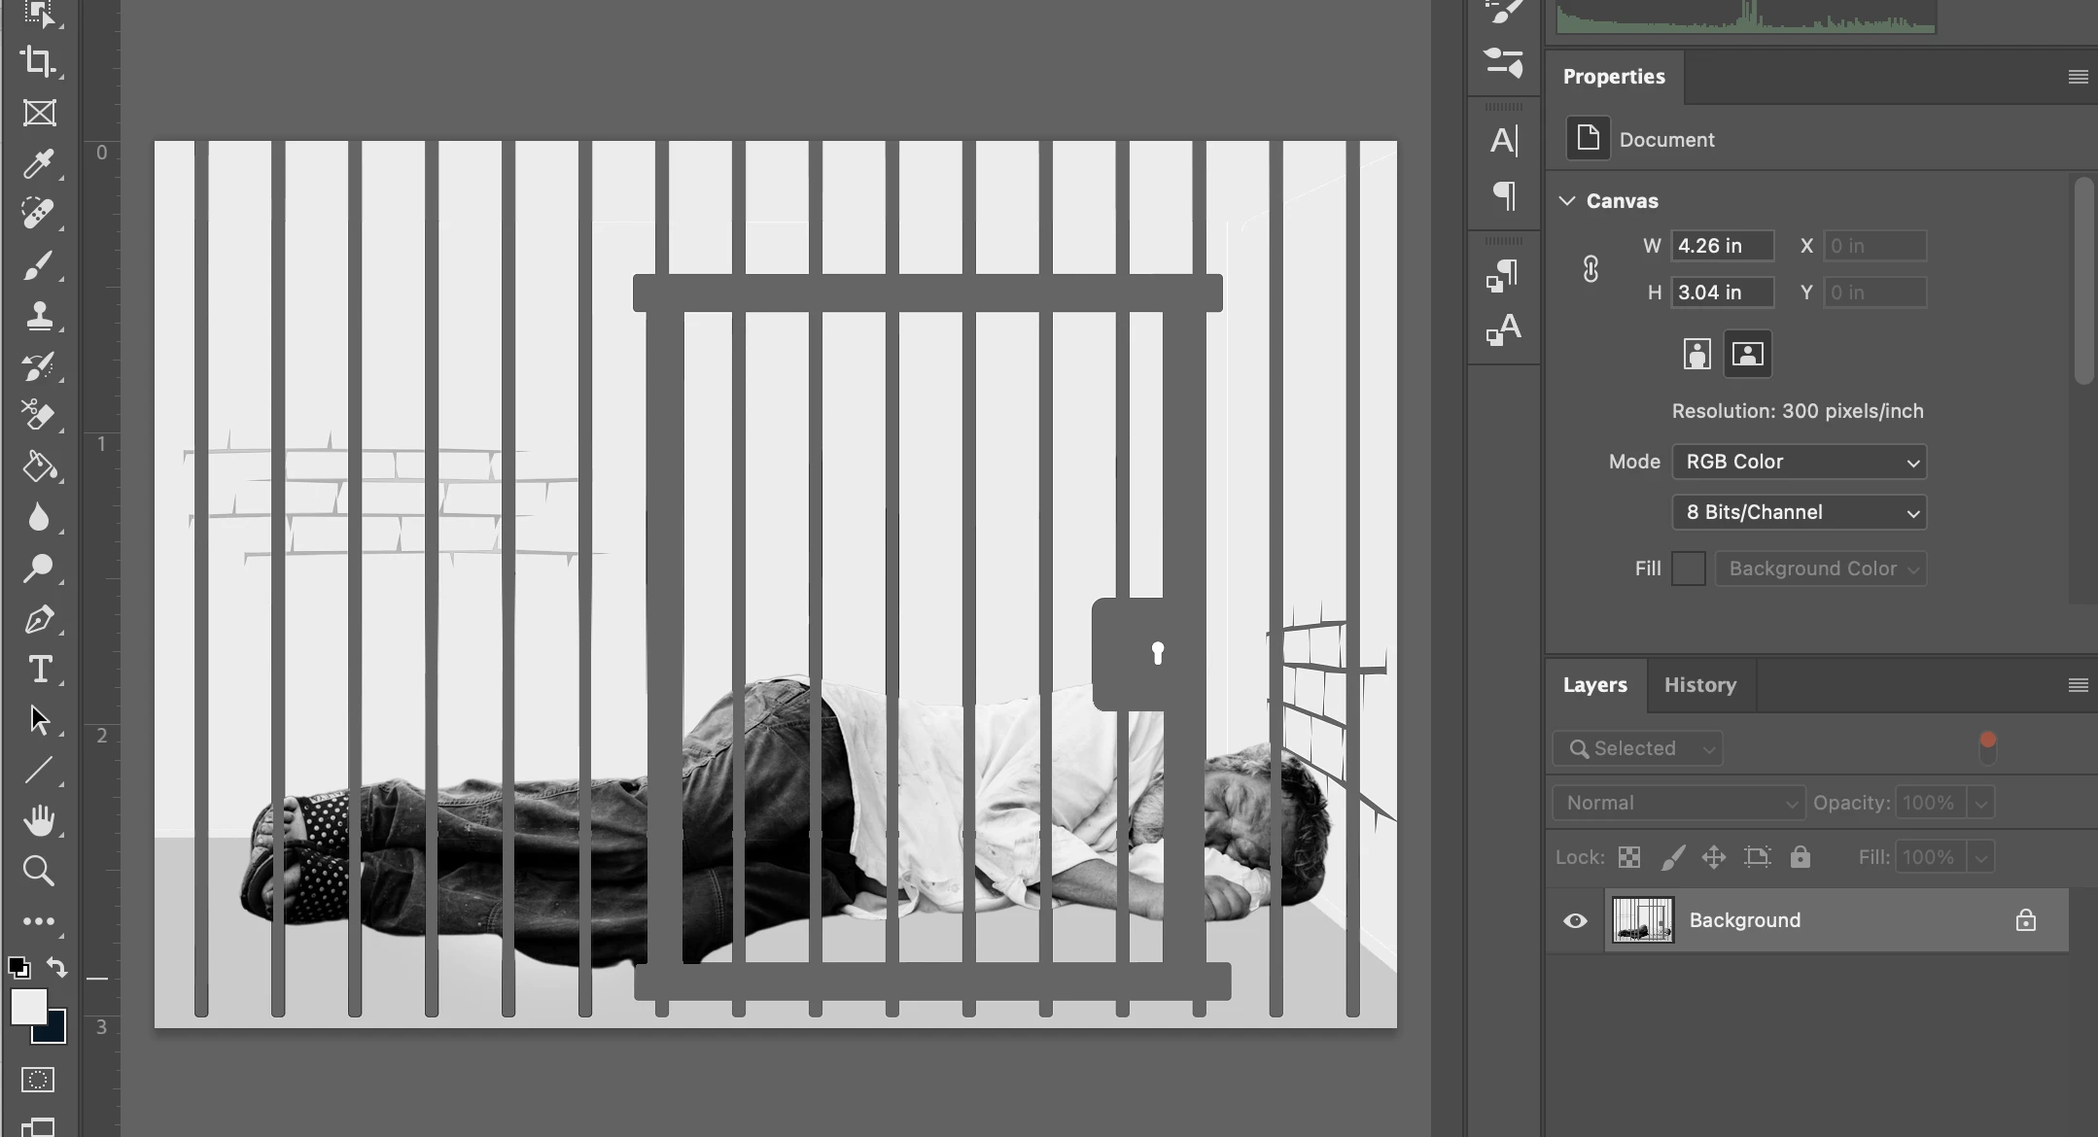2098x1137 pixels.
Task: Collapse the Canvas section
Action: (1566, 201)
